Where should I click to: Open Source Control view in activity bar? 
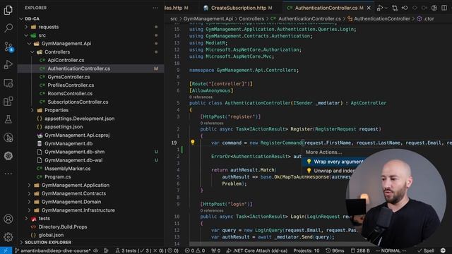(x=8, y=47)
